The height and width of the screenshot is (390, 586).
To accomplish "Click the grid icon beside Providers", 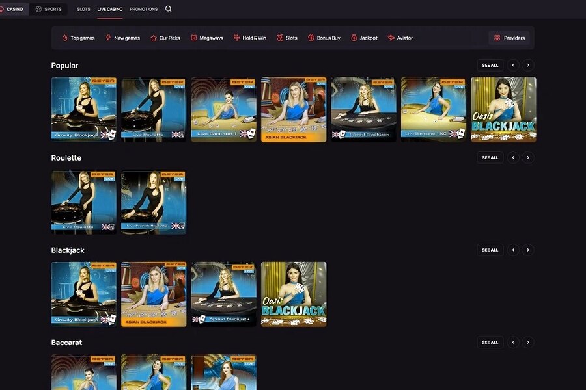I will point(497,38).
